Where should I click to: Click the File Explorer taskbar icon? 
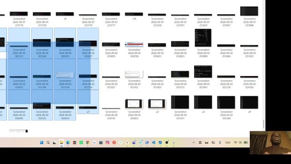[x=61, y=143]
